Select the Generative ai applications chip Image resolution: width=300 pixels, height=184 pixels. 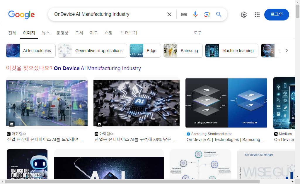click(x=92, y=51)
